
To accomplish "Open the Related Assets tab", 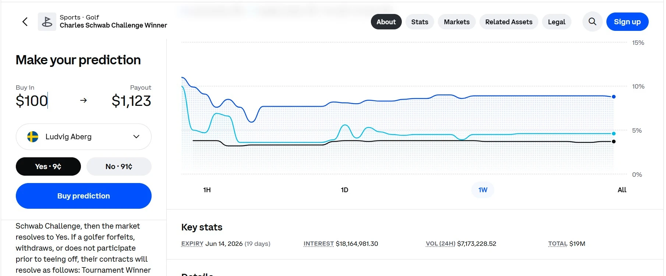I will (x=509, y=22).
